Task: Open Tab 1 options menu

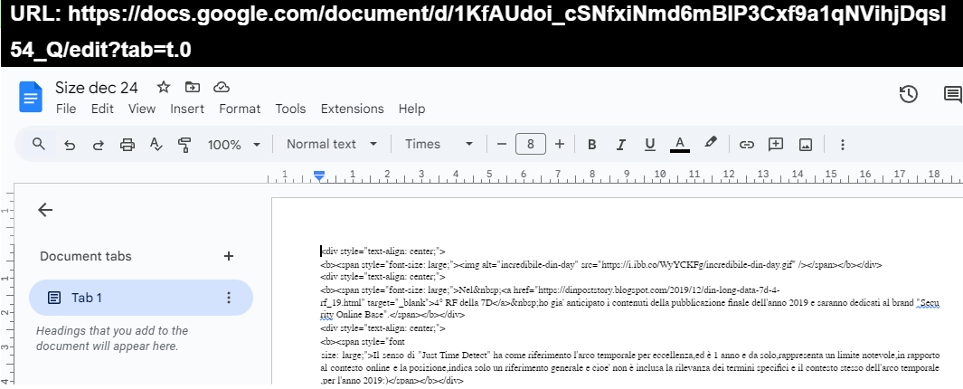Action: [x=229, y=298]
